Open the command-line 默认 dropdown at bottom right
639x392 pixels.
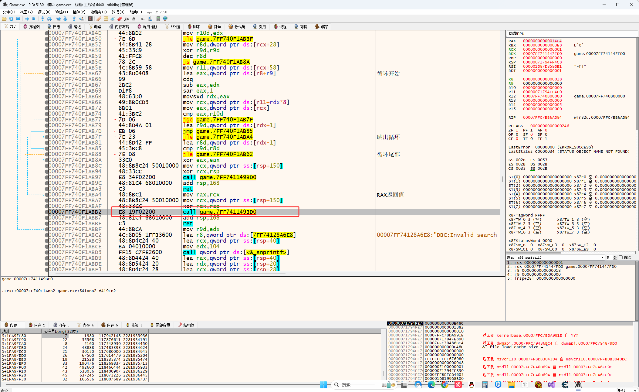(635, 390)
